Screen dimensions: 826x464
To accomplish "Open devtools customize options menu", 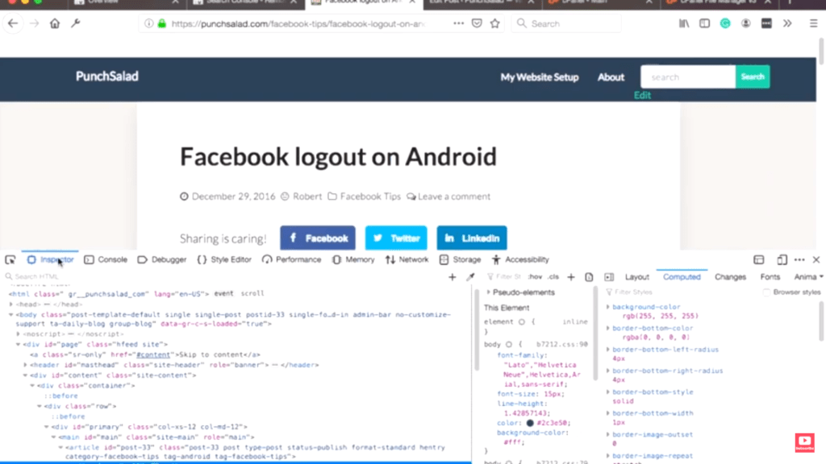I will [x=799, y=259].
